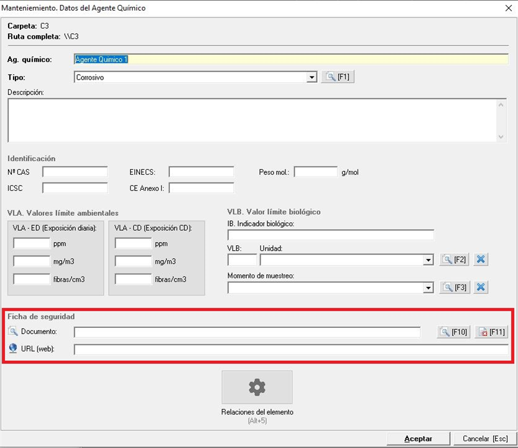Viewport: 518px width, 448px height.
Task: Click the URL (web) input field
Action: 290,349
